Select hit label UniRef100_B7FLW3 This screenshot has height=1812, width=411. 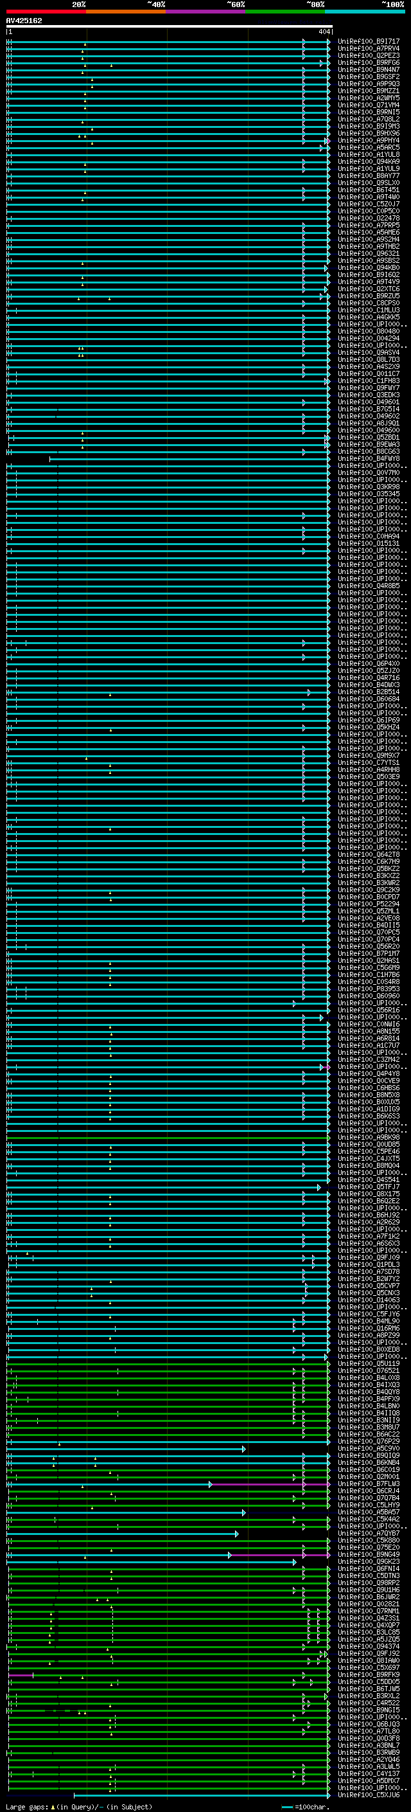click(x=369, y=1484)
